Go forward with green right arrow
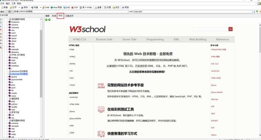261x140 pixels. (49, 20)
